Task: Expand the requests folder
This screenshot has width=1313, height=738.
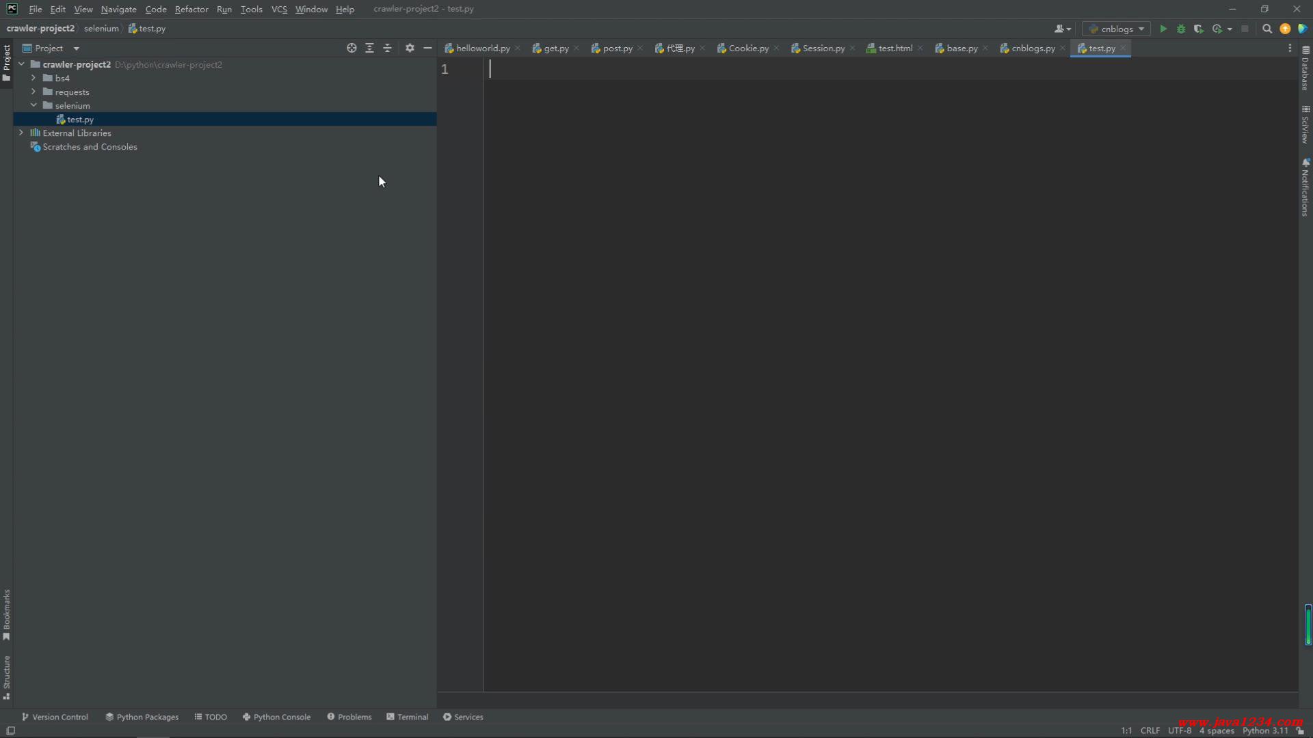Action: click(34, 92)
